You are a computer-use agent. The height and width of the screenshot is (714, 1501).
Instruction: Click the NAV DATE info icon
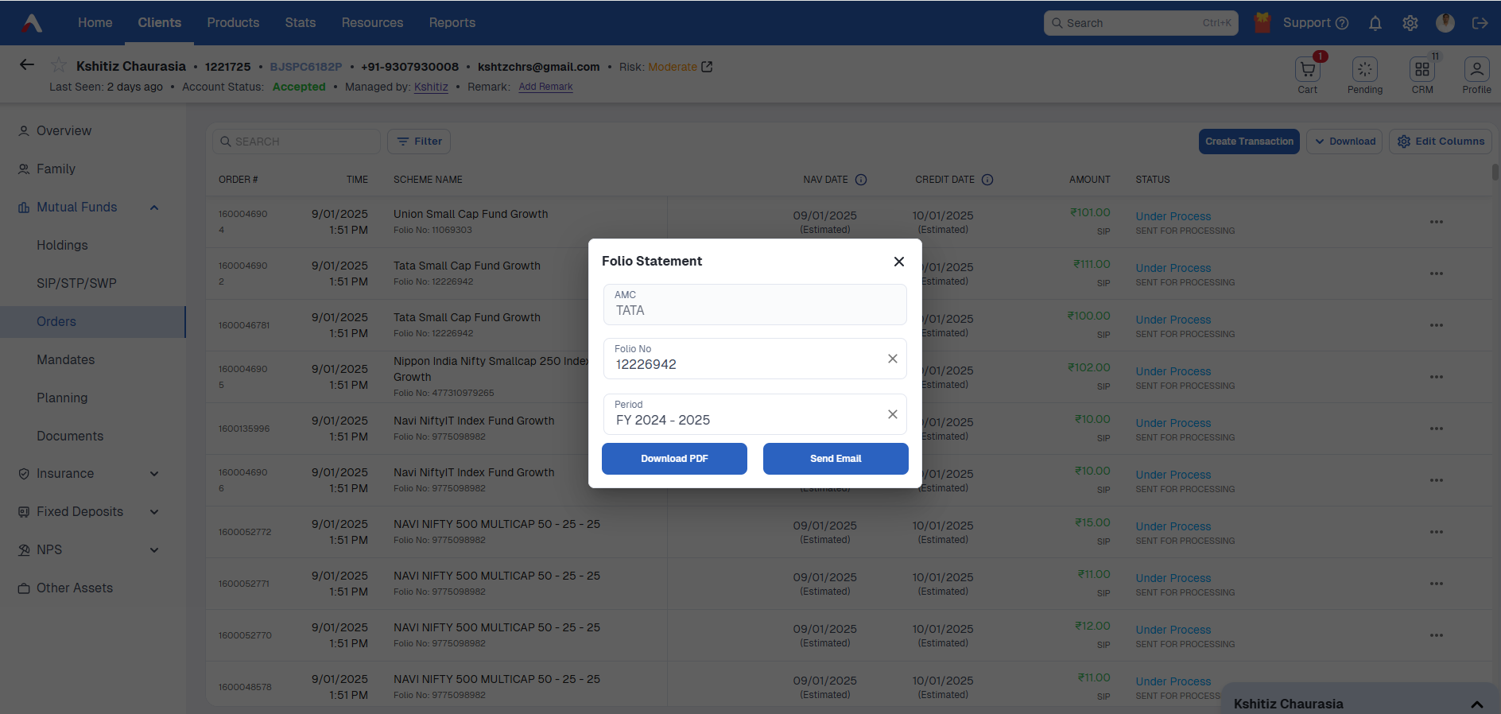click(x=861, y=180)
